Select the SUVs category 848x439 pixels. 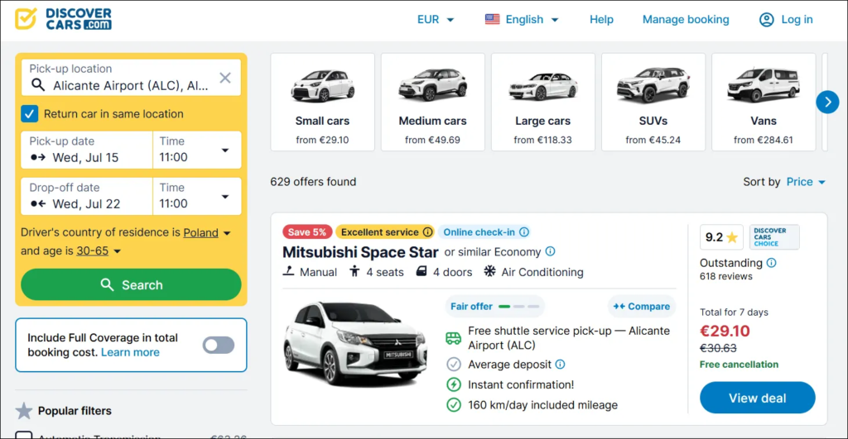[653, 102]
